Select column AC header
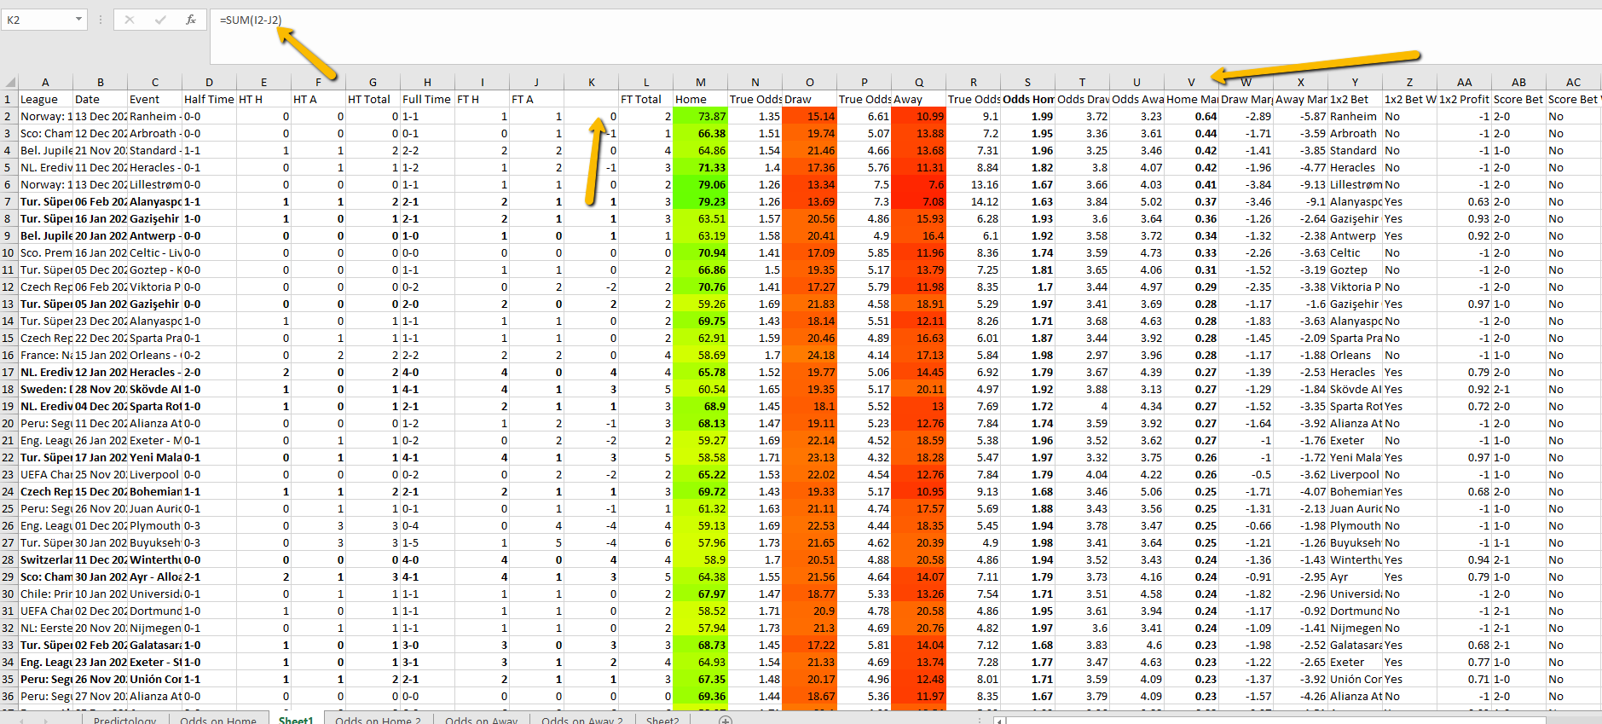 (1574, 82)
